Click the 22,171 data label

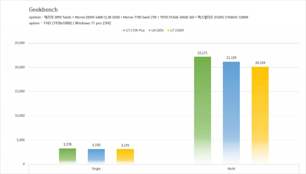pos(202,53)
